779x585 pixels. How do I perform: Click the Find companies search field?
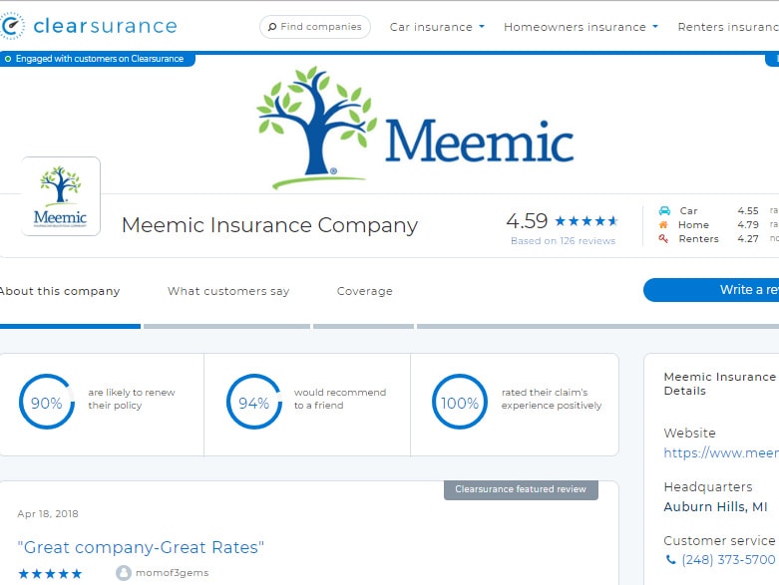point(315,27)
